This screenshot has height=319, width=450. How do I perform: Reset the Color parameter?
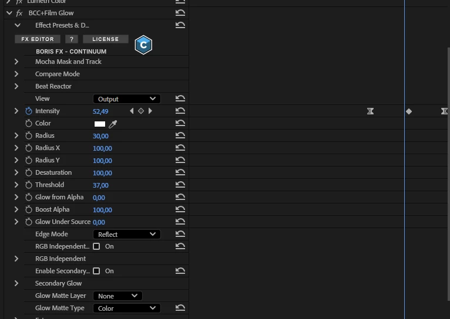click(180, 123)
